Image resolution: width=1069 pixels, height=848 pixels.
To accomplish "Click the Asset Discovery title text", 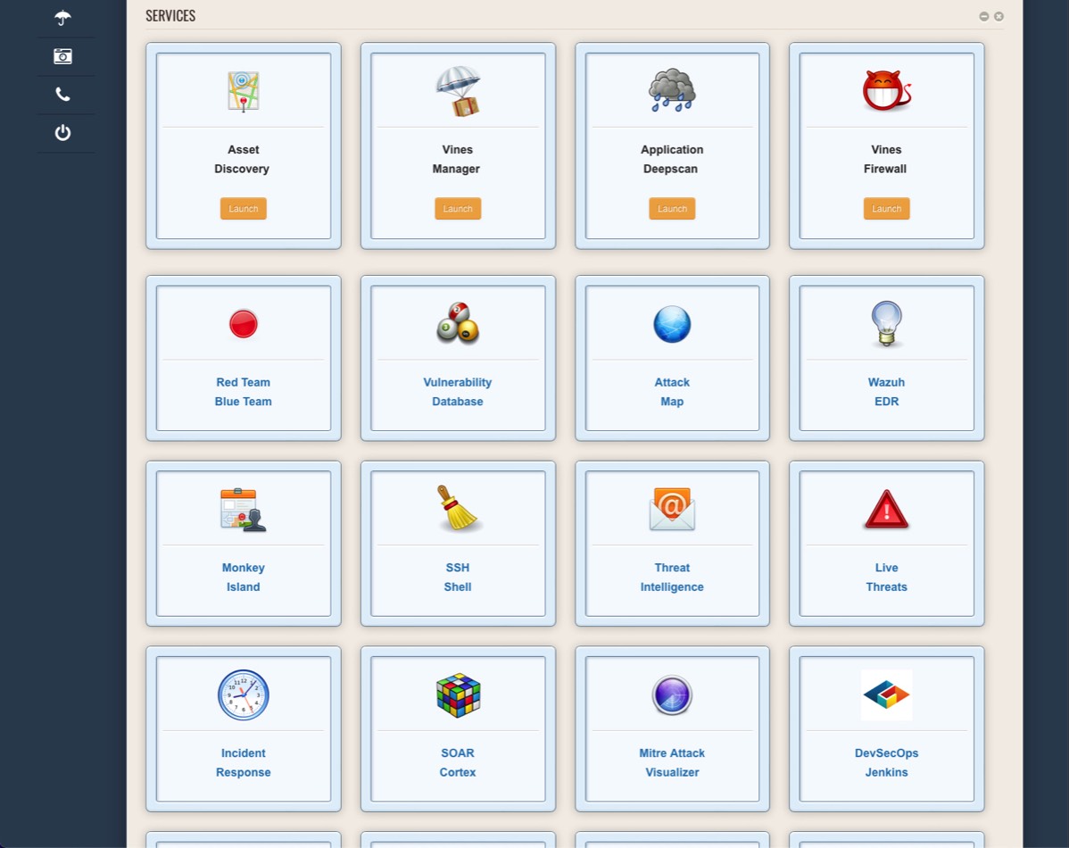I will 243,159.
